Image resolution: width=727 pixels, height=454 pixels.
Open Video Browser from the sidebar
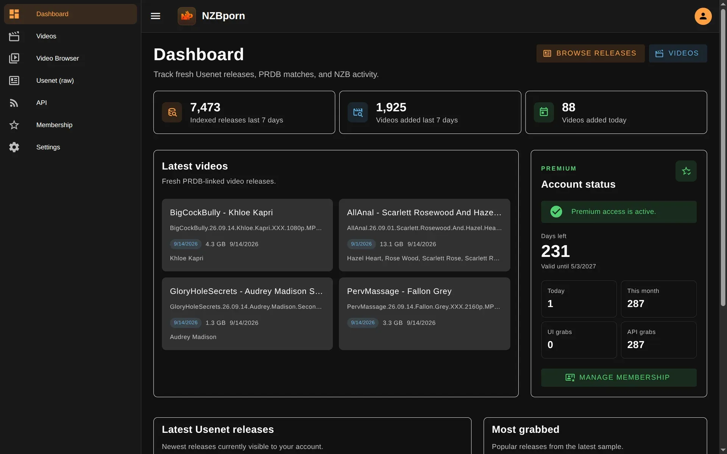pyautogui.click(x=70, y=58)
